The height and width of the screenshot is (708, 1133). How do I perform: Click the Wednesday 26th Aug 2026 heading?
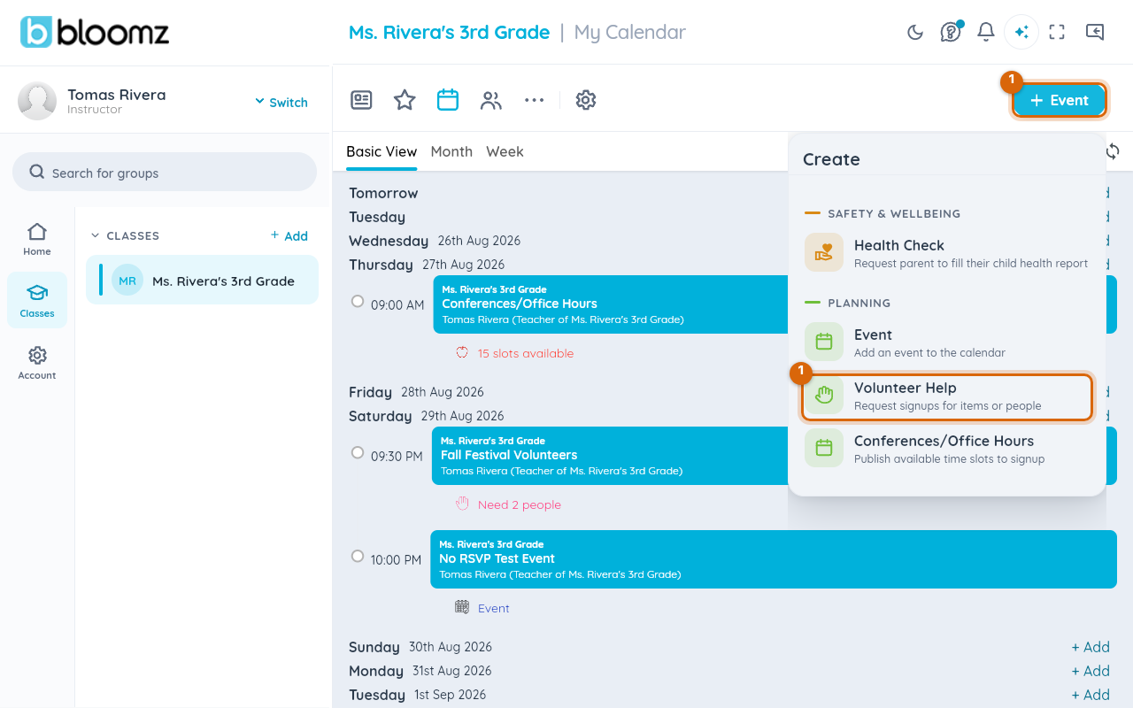pyautogui.click(x=435, y=241)
